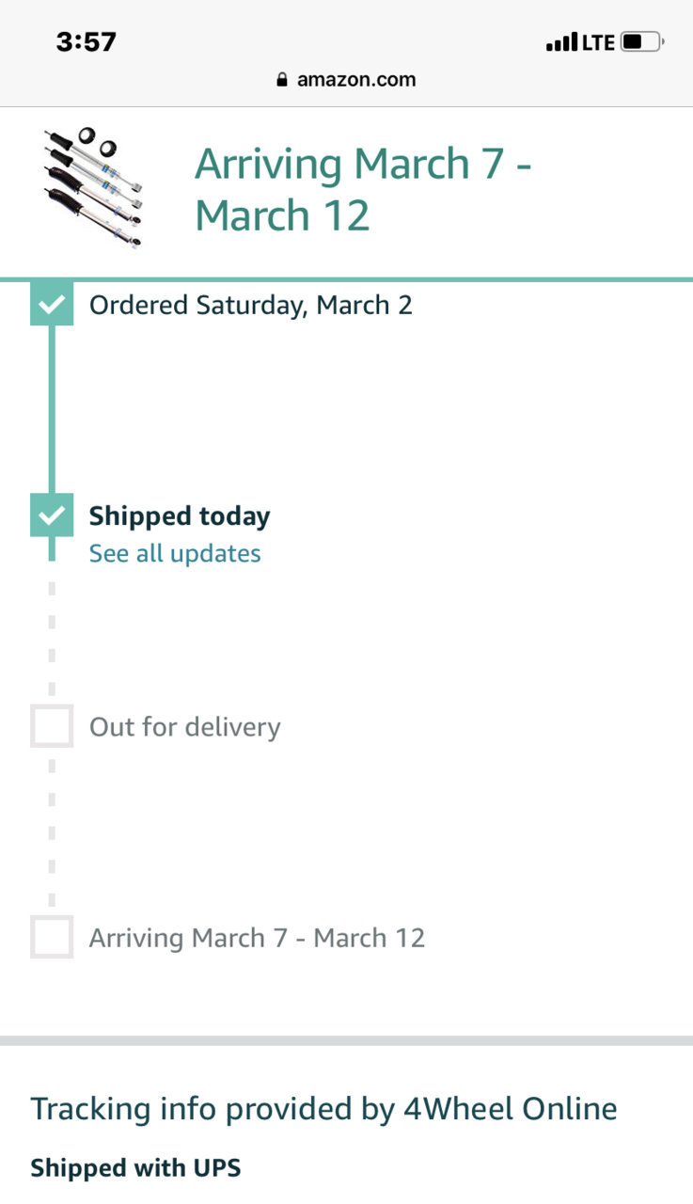Click the green progress line between steps

click(x=52, y=409)
